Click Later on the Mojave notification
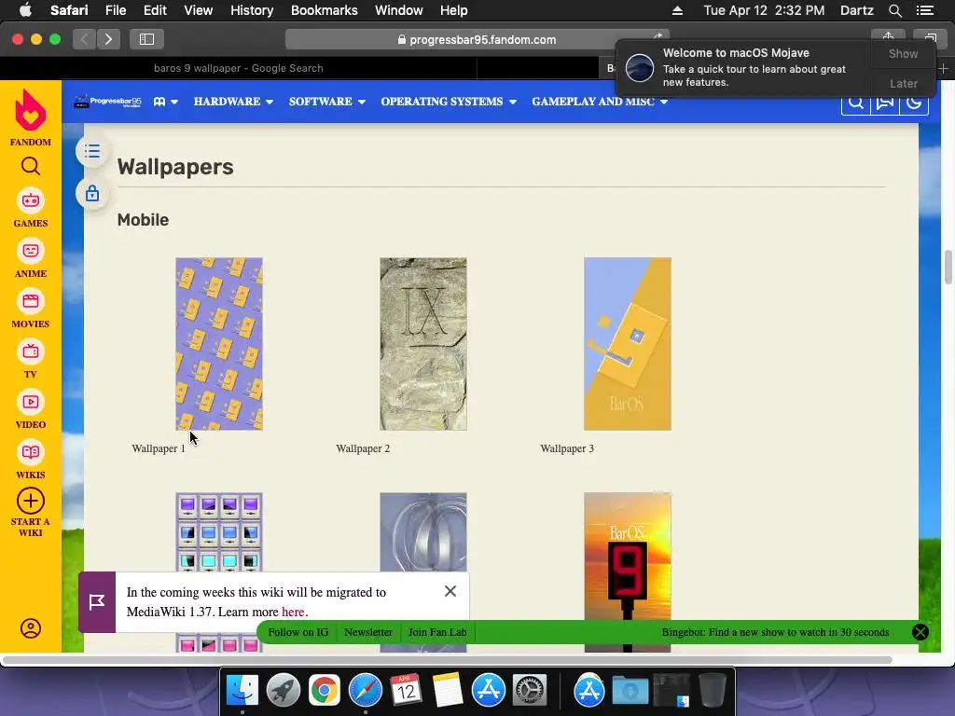Viewport: 955px width, 716px height. (x=903, y=83)
